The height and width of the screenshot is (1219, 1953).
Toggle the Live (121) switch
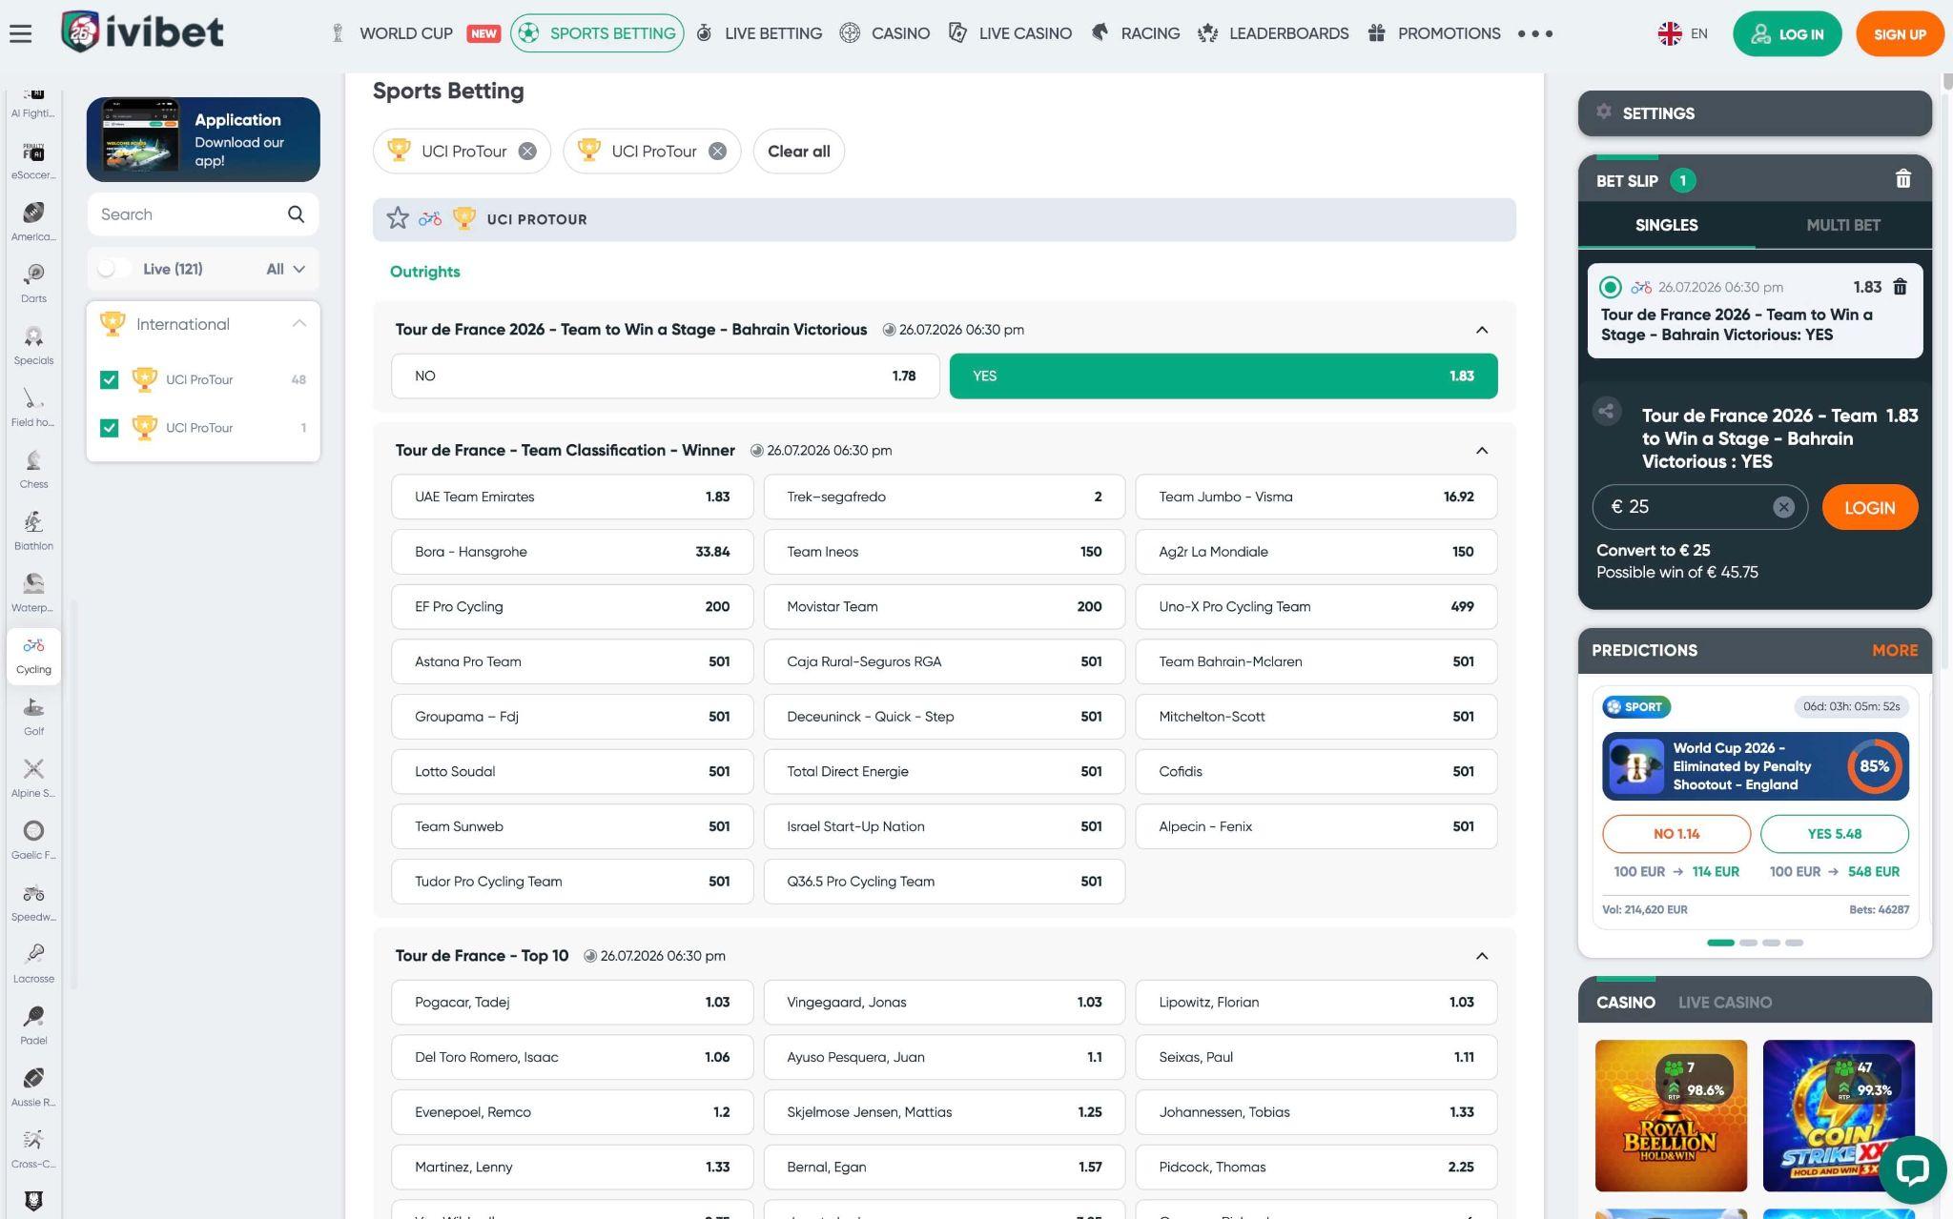tap(113, 269)
